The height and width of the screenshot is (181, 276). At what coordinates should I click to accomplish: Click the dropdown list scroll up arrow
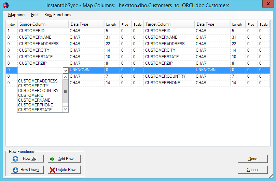tap(65, 77)
